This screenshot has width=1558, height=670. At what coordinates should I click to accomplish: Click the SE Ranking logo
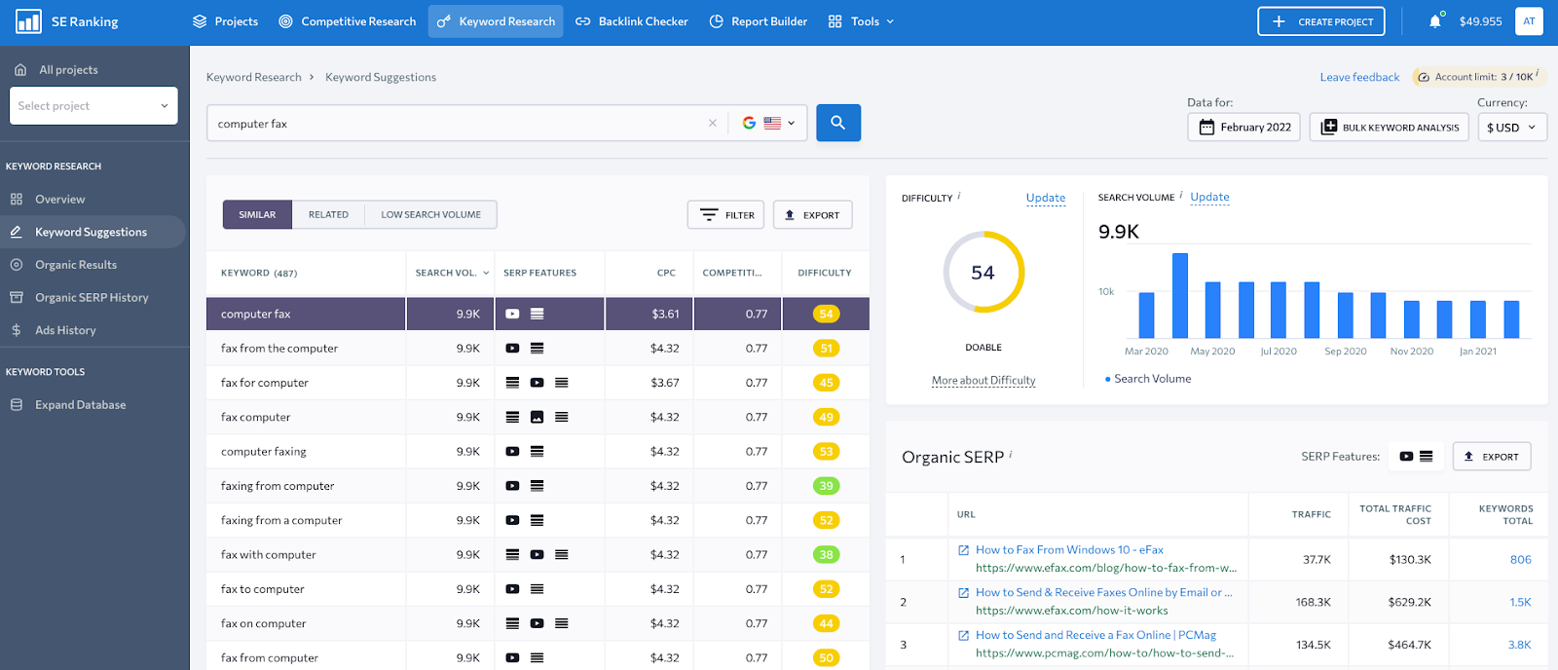coord(29,21)
